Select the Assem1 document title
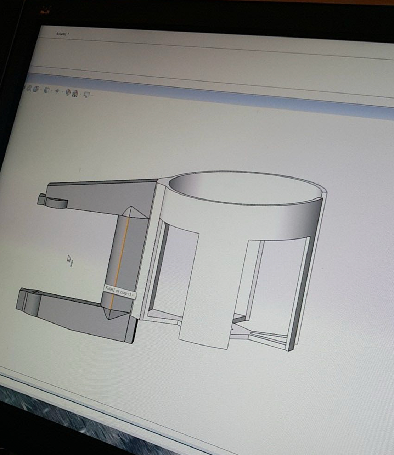The height and width of the screenshot is (455, 394). (62, 34)
